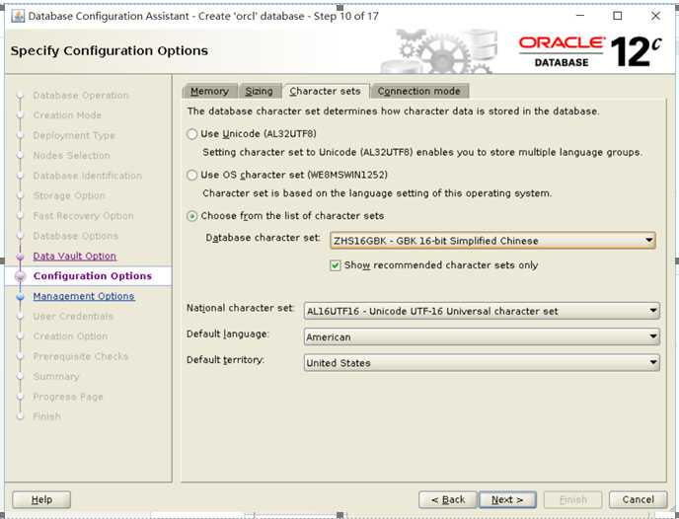The image size is (679, 519).
Task: Open the Default territory dropdown
Action: [x=482, y=363]
